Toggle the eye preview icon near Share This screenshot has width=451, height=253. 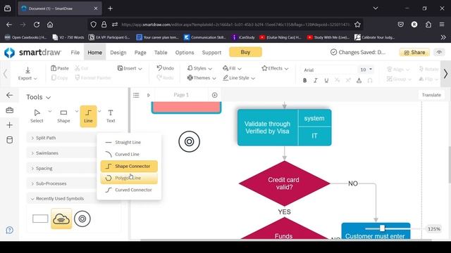pos(439,52)
